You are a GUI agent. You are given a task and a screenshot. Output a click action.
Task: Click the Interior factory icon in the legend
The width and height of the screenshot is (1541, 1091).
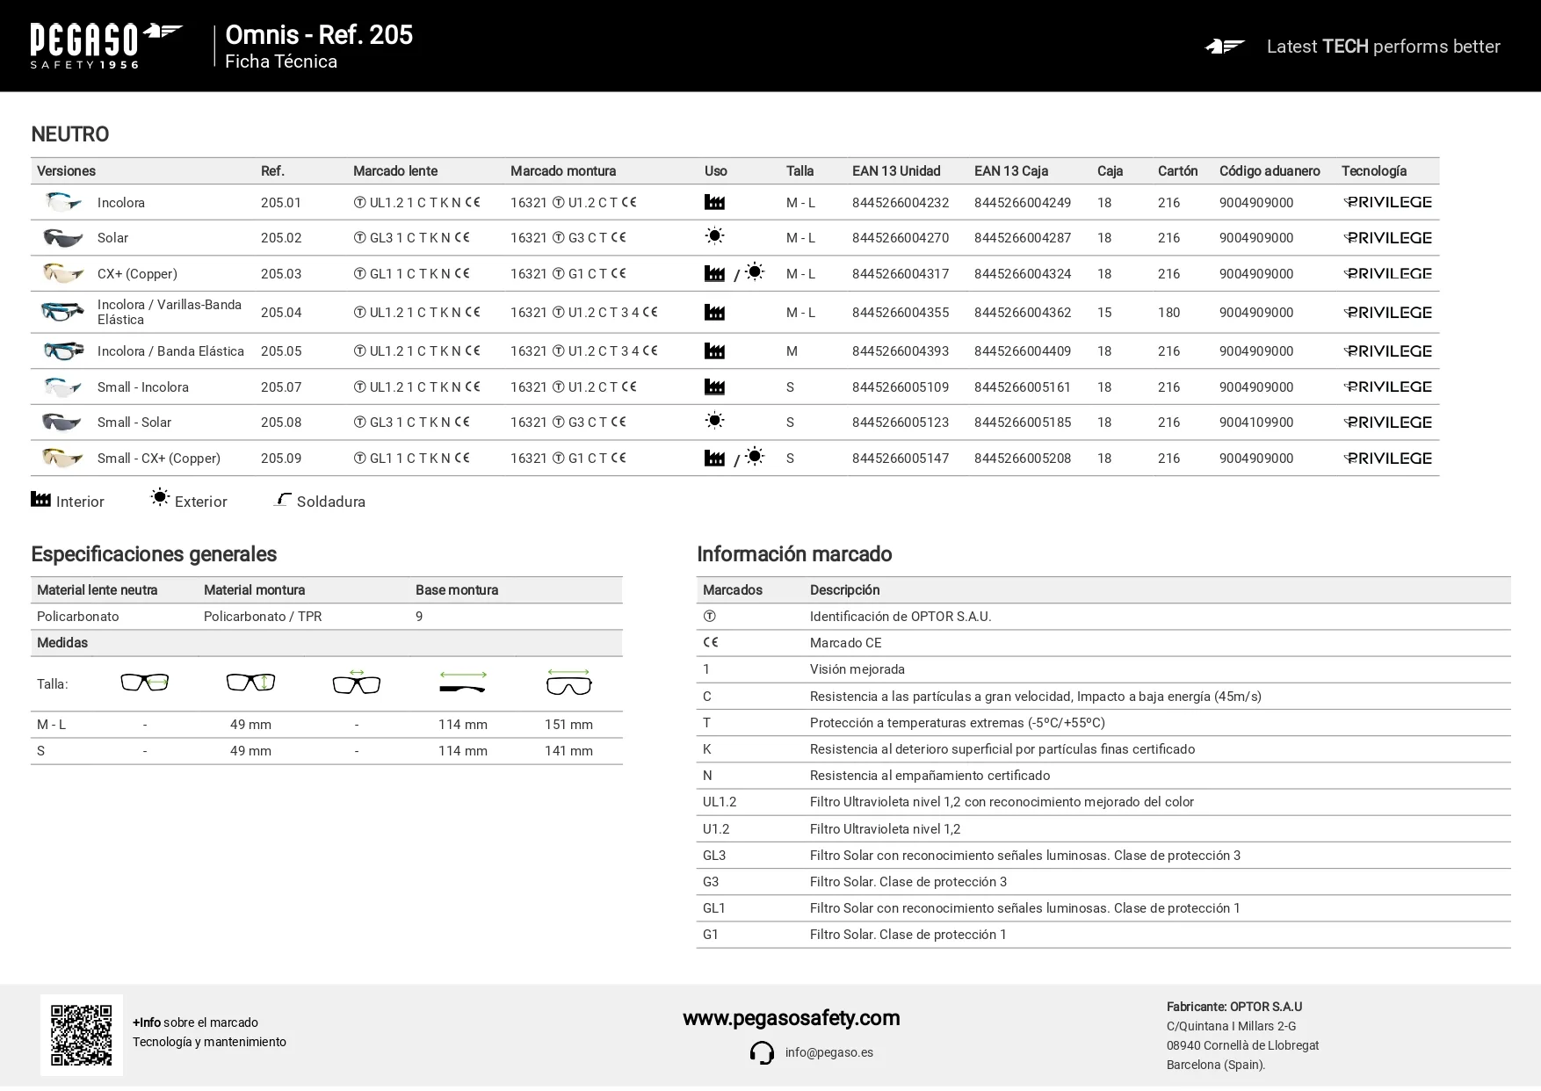coord(40,499)
